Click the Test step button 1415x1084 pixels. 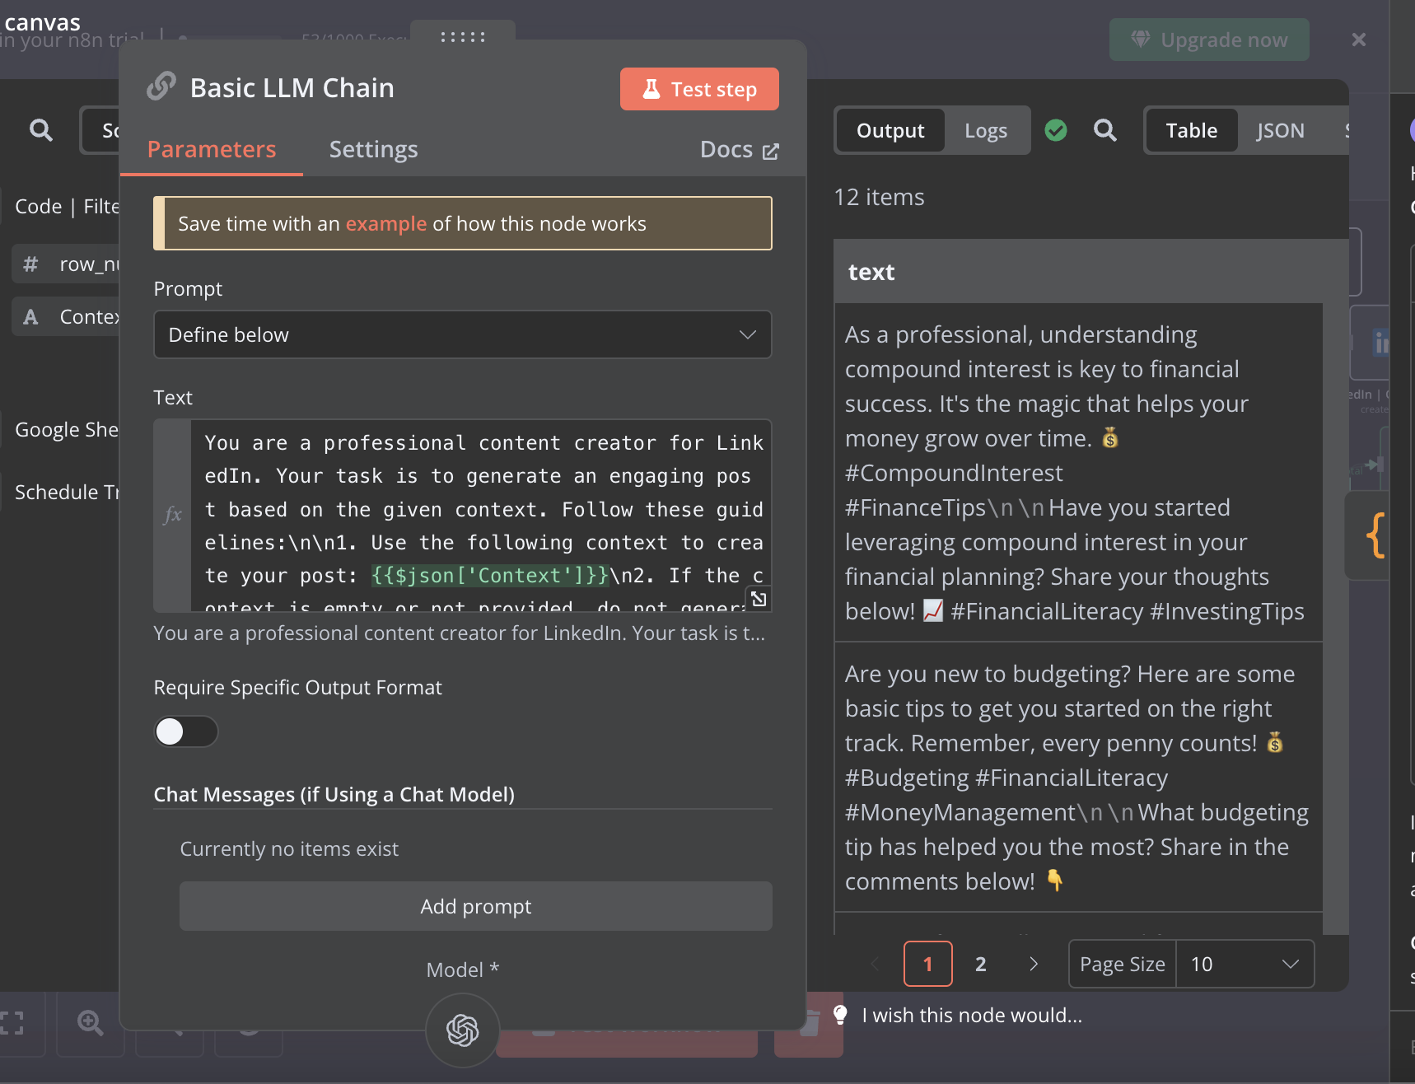pos(699,89)
